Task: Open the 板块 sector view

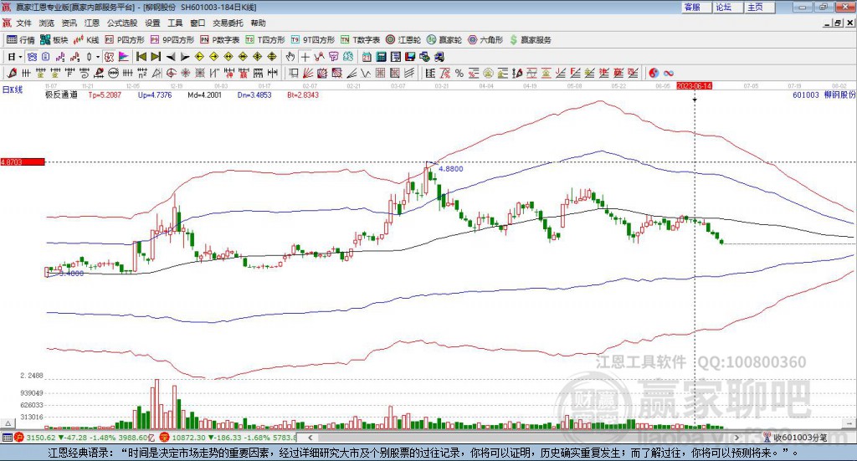Action: click(x=54, y=40)
